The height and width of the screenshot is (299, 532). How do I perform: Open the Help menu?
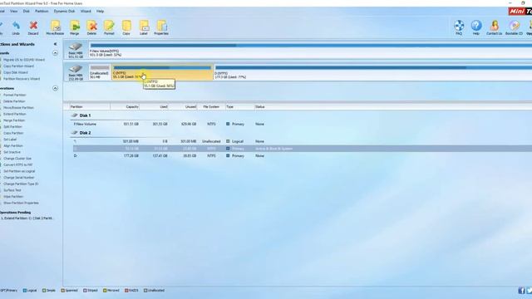click(x=100, y=11)
